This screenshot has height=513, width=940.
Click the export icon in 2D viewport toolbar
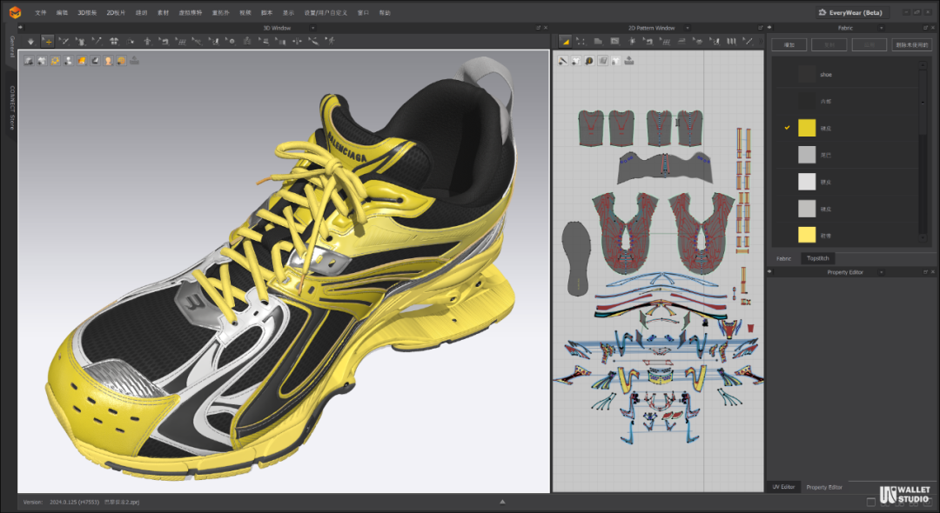(629, 61)
